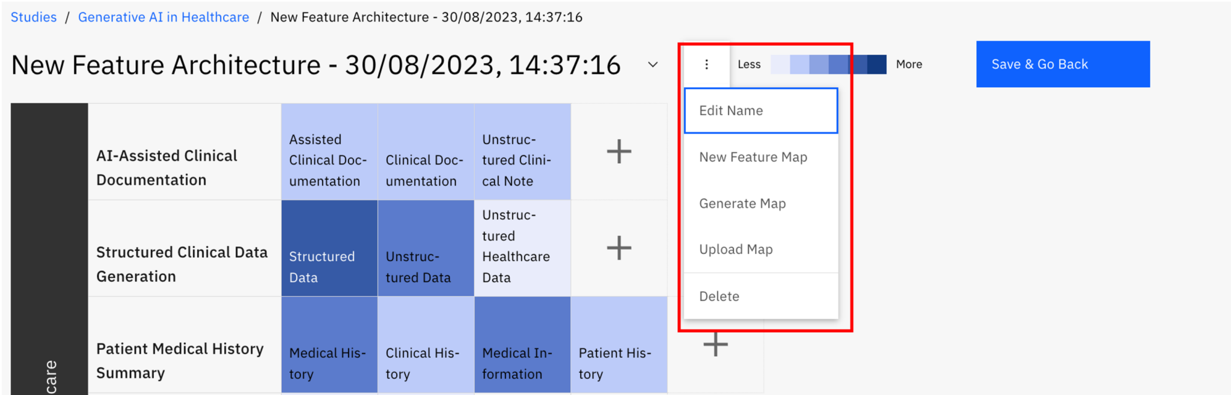Viewport: 1231px width, 395px height.
Task: Open Generative AI in Healthcare breadcrumb
Action: click(163, 17)
